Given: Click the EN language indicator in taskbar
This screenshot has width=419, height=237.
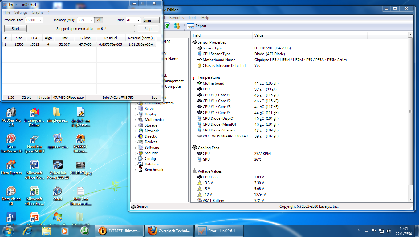Looking at the screenshot, I should 358,230.
